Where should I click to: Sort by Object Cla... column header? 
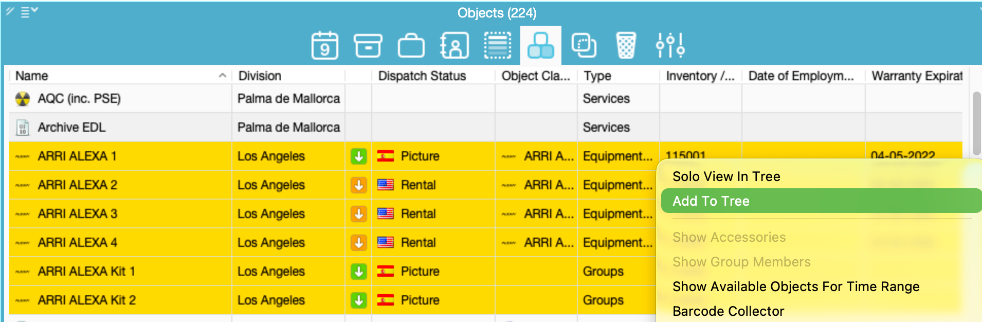click(x=536, y=76)
